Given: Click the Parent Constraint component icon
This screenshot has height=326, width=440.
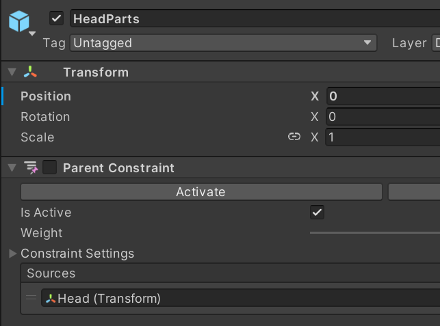Looking at the screenshot, I should coord(31,168).
